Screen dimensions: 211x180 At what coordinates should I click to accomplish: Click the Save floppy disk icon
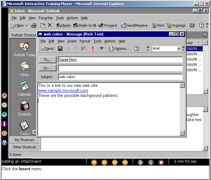pyautogui.click(x=60, y=49)
